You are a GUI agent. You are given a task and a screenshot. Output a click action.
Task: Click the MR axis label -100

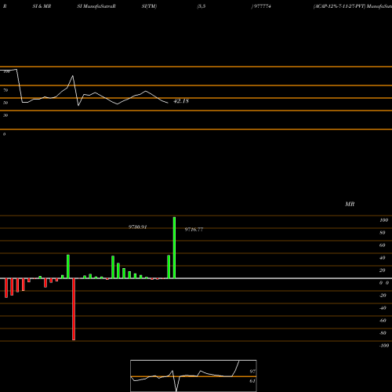tap(384, 346)
